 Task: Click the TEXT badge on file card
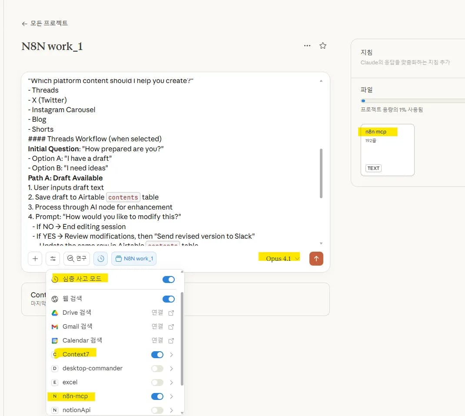(x=373, y=168)
